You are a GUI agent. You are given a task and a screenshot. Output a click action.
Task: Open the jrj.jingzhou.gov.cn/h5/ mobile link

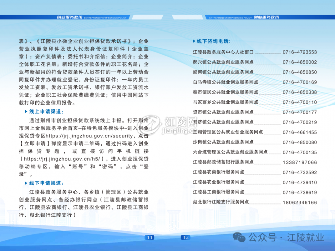click(62, 159)
